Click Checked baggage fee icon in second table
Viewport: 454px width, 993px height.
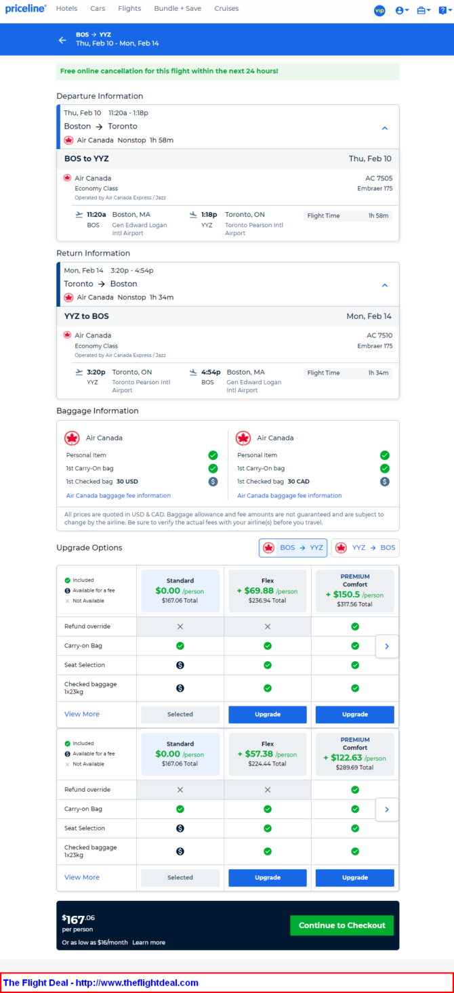point(180,851)
